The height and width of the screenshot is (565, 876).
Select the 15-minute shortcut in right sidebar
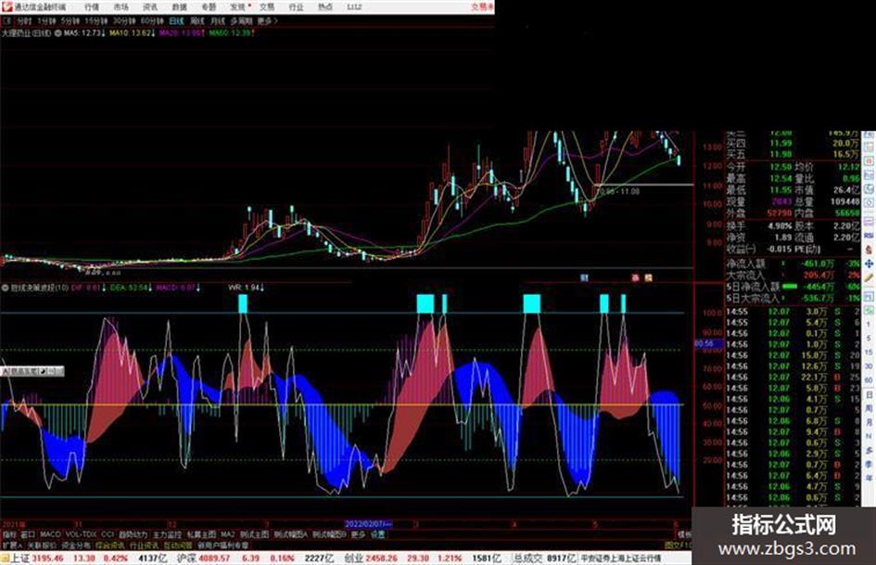[x=869, y=353]
